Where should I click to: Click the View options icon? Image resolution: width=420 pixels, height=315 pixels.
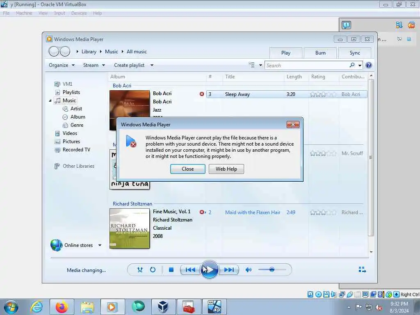251,65
